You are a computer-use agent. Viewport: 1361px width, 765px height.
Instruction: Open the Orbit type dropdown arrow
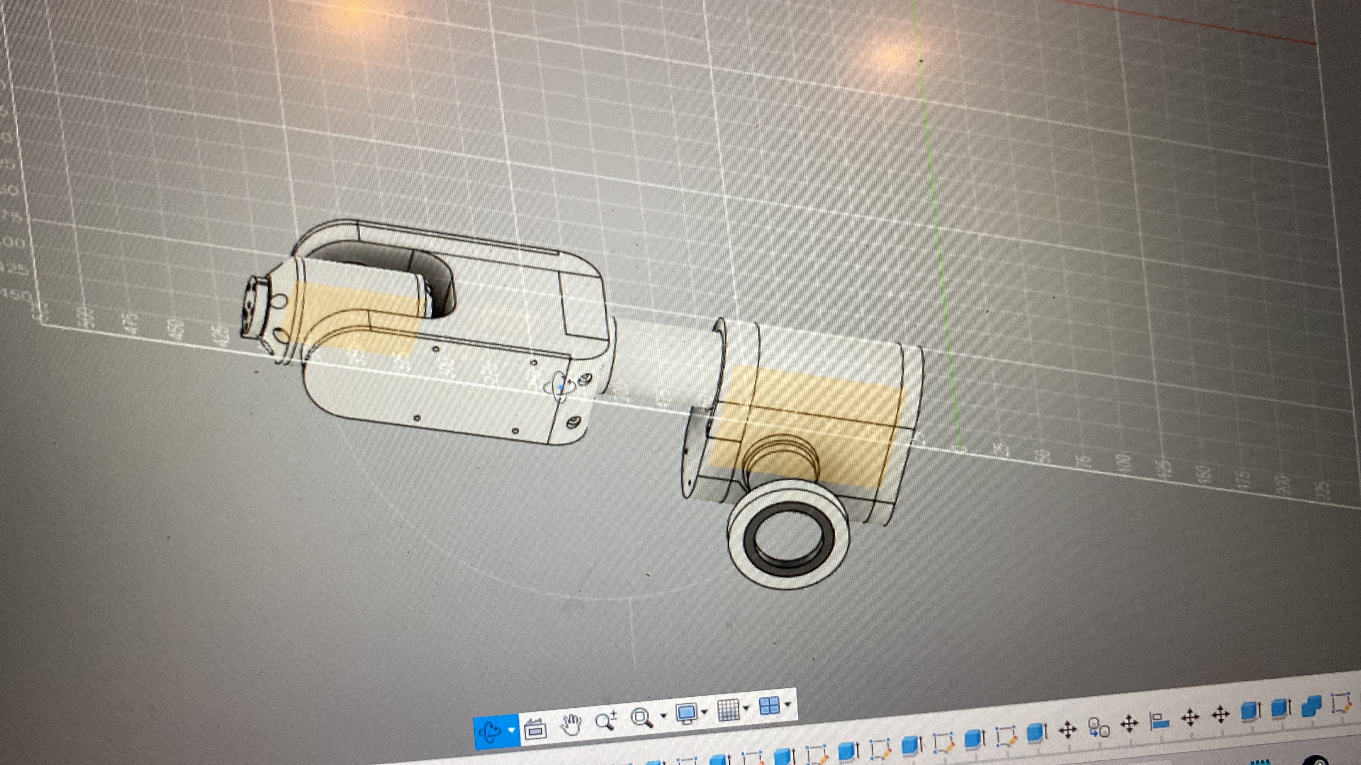pos(511,730)
